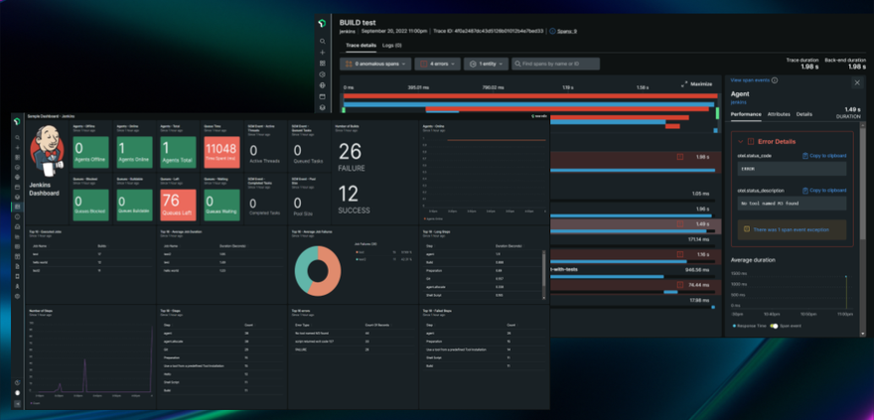Click the New Relic logo in trace window
874x420 pixels.
(322, 25)
